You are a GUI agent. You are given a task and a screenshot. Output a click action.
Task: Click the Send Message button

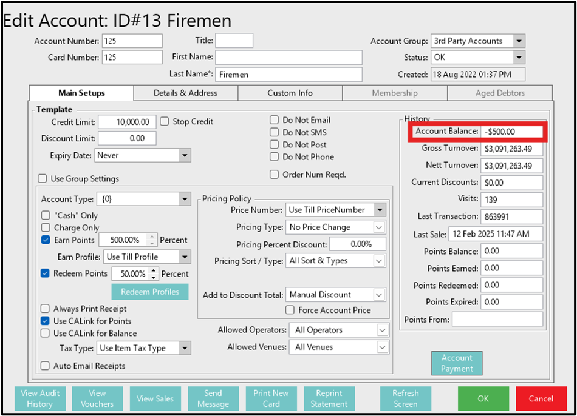pyautogui.click(x=213, y=398)
